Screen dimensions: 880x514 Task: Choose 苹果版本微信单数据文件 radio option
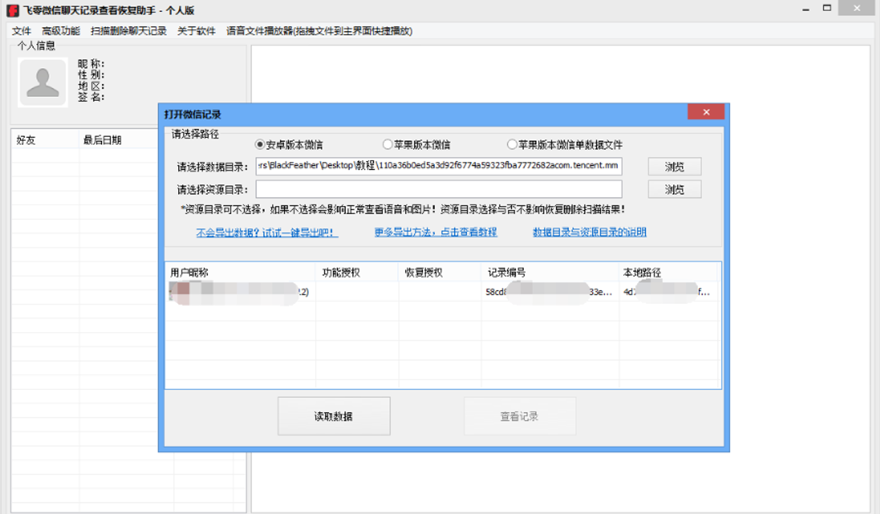pyautogui.click(x=565, y=145)
